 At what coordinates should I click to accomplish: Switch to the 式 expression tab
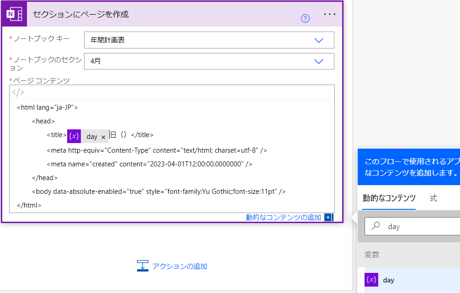434,198
